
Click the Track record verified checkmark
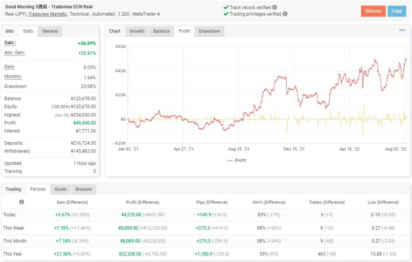[x=226, y=8]
